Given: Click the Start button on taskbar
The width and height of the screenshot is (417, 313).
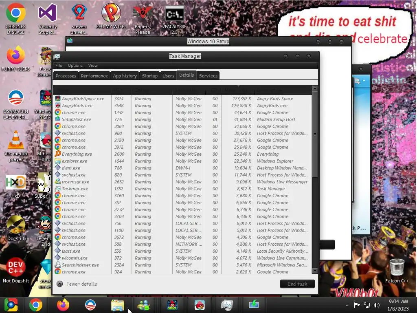Looking at the screenshot, I should [11, 305].
